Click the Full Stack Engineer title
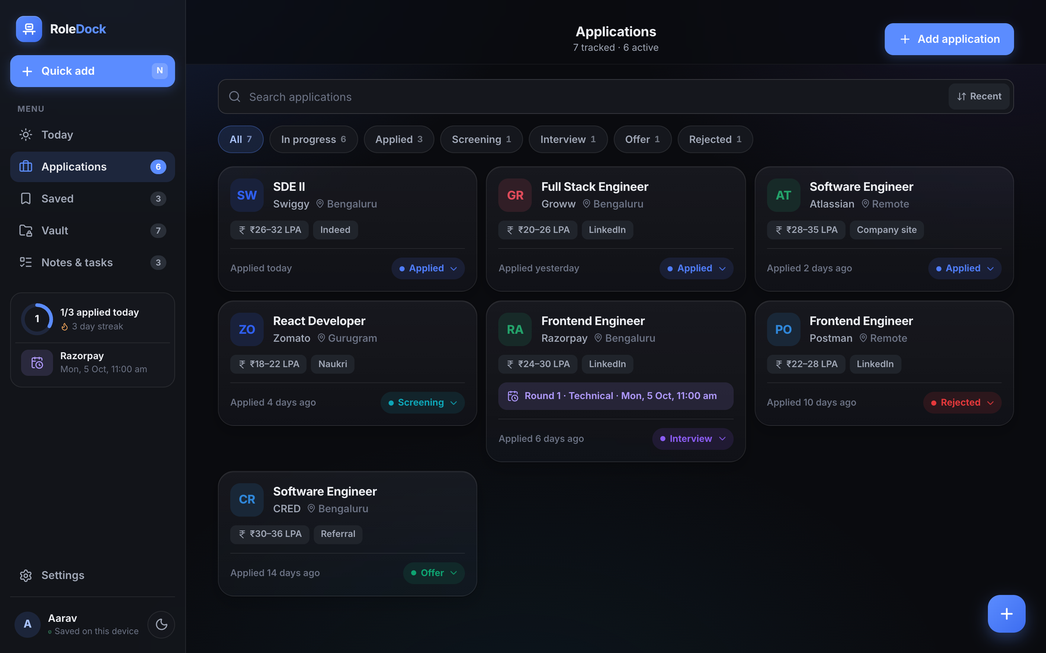Image resolution: width=1046 pixels, height=653 pixels. [594, 187]
